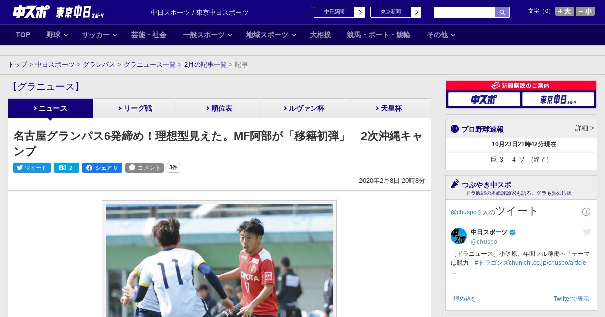Click 2月の記事一覧 breadcrumb link

coord(205,65)
